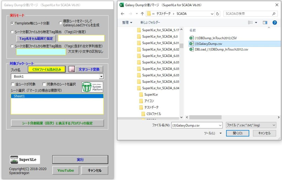
Task: Enable 対象外のシートを選択 checkbox
Action: 44,84
